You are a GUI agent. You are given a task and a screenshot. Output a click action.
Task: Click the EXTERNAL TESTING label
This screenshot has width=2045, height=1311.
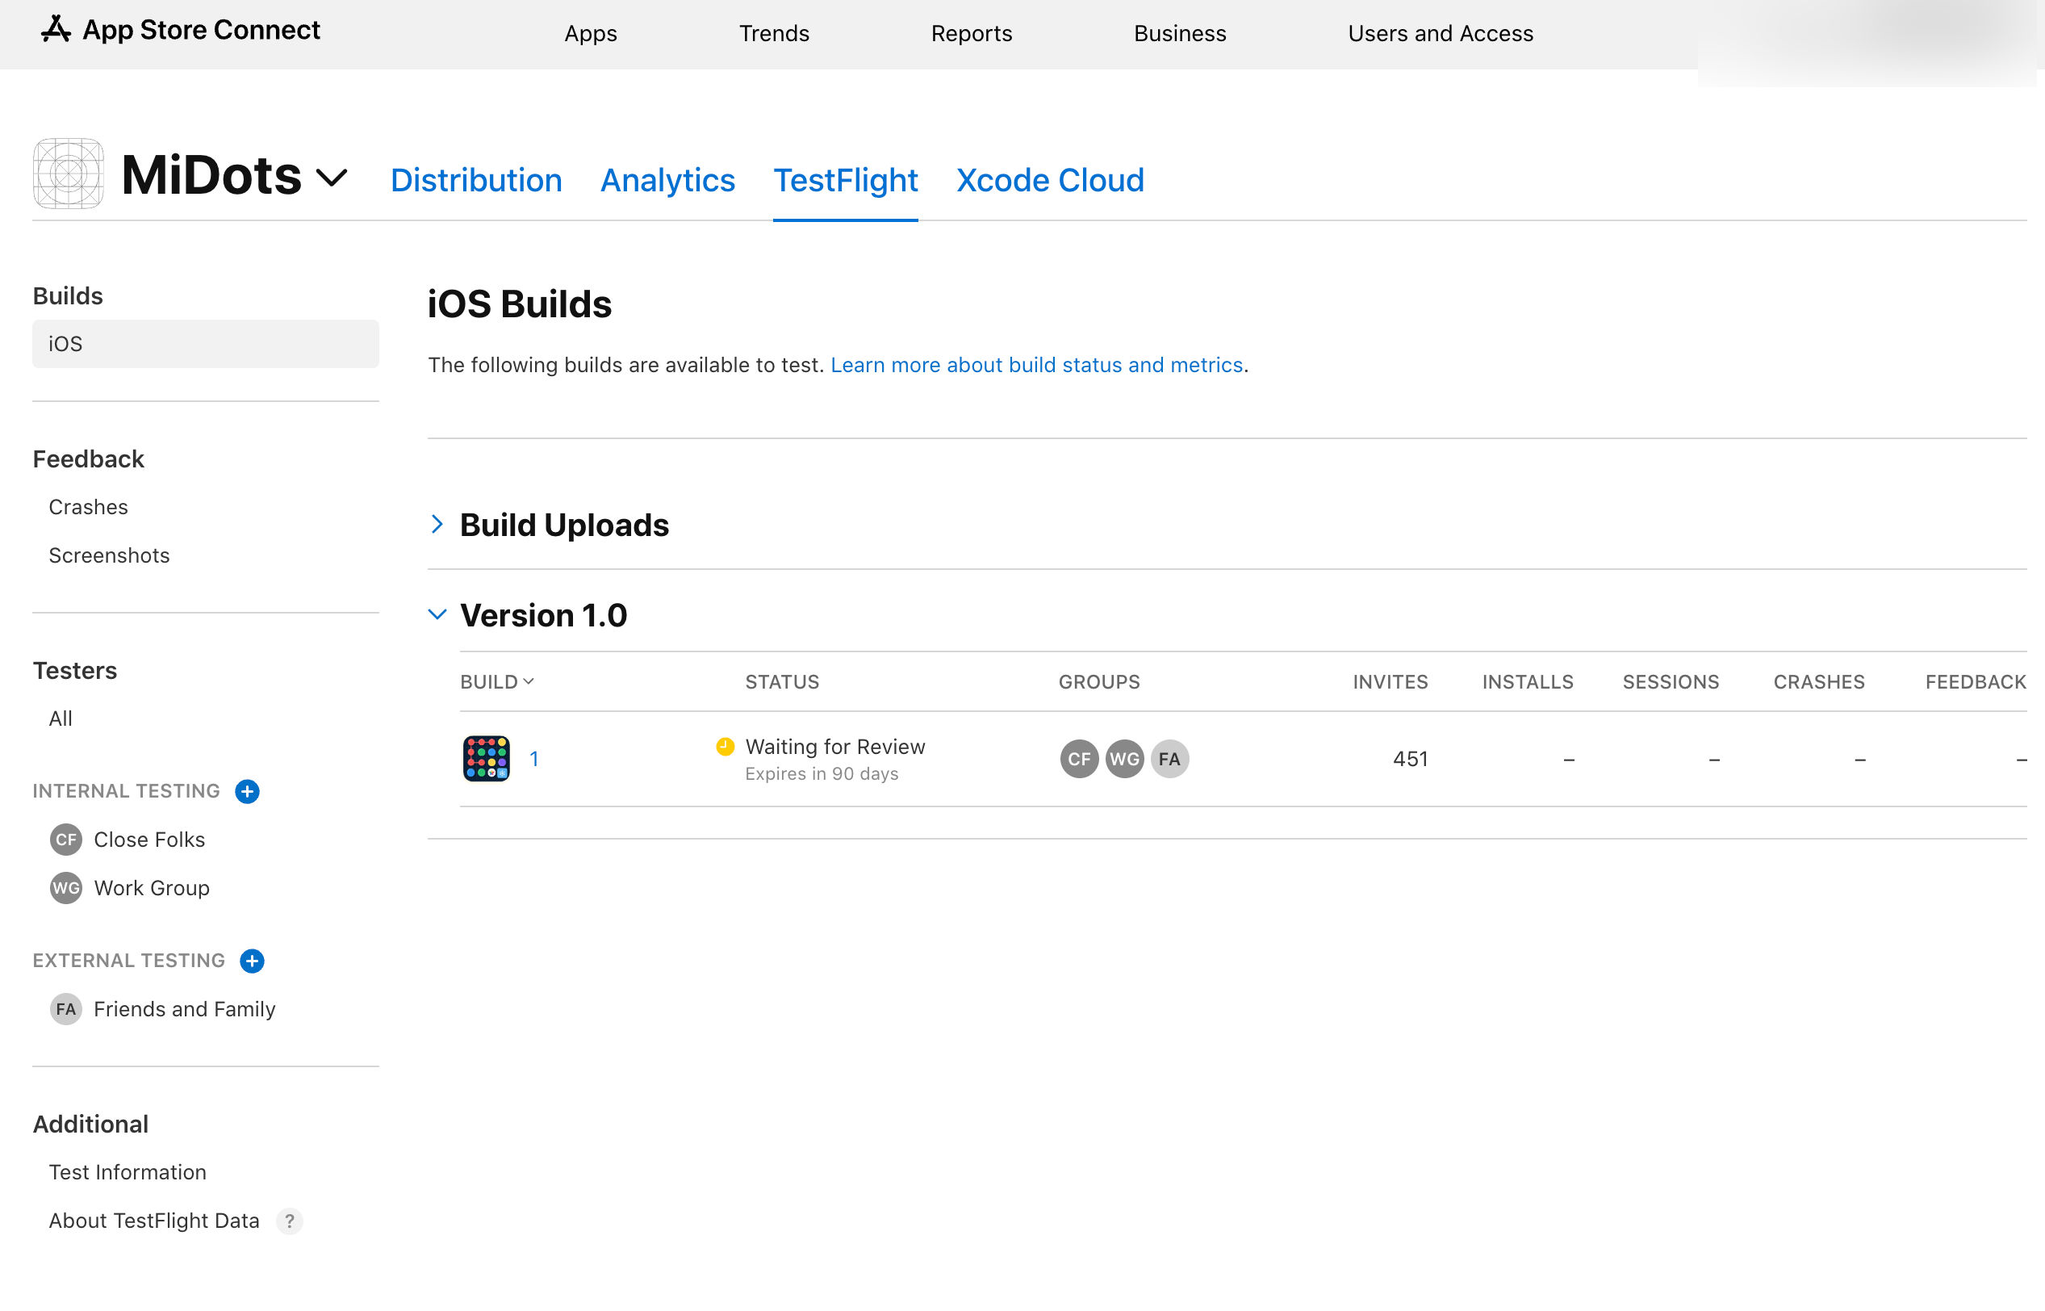click(128, 961)
